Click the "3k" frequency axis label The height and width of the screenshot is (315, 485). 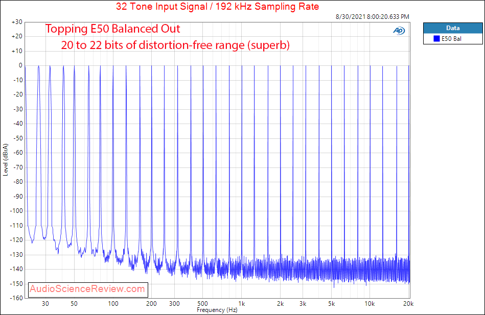pyautogui.click(x=303, y=304)
